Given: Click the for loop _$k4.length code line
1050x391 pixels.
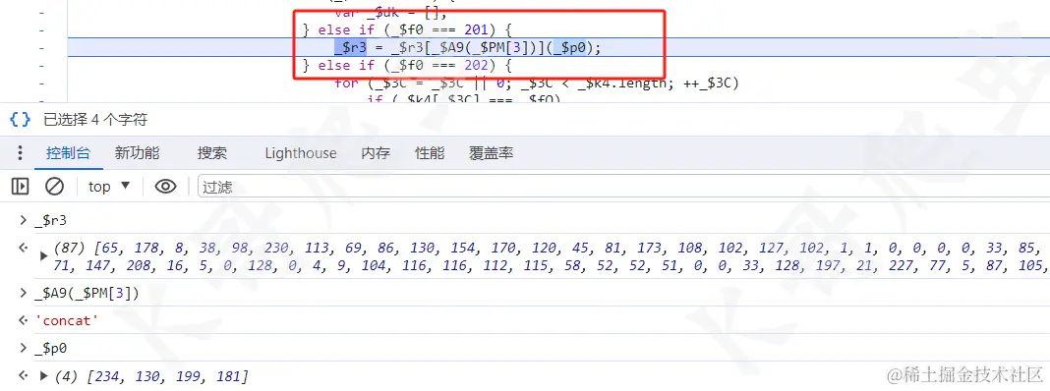Looking at the screenshot, I should click(537, 84).
